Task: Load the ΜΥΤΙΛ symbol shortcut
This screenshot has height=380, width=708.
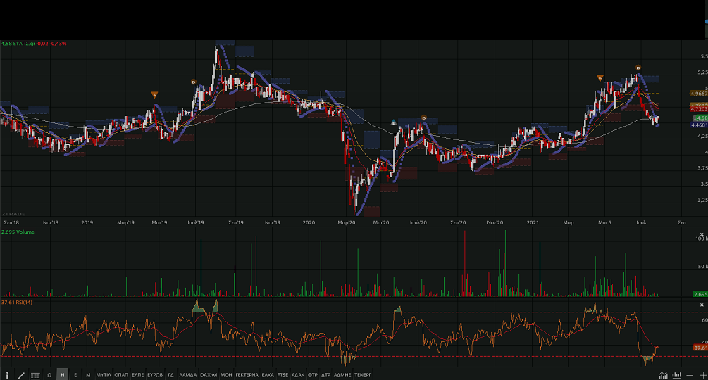Action: tap(104, 375)
